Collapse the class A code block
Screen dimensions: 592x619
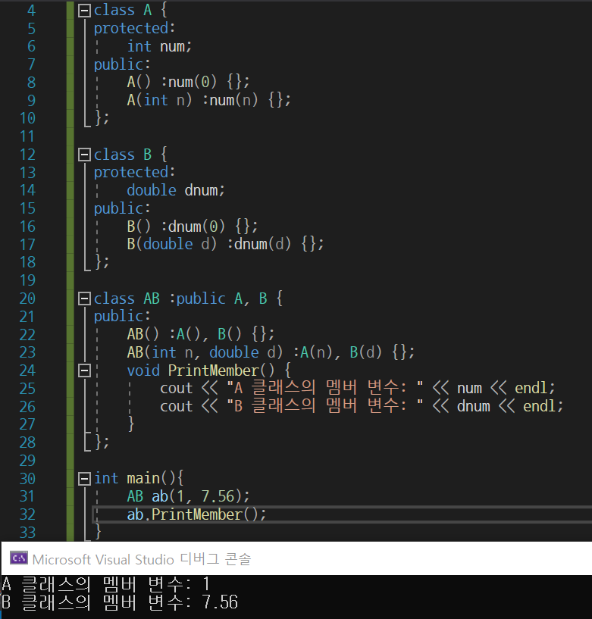point(84,11)
